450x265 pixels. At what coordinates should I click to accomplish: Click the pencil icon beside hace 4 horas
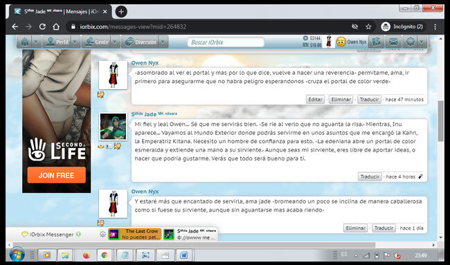click(420, 176)
